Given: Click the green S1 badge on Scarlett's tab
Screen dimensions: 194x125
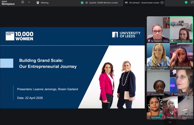Looking at the screenshot, I should [82, 3].
